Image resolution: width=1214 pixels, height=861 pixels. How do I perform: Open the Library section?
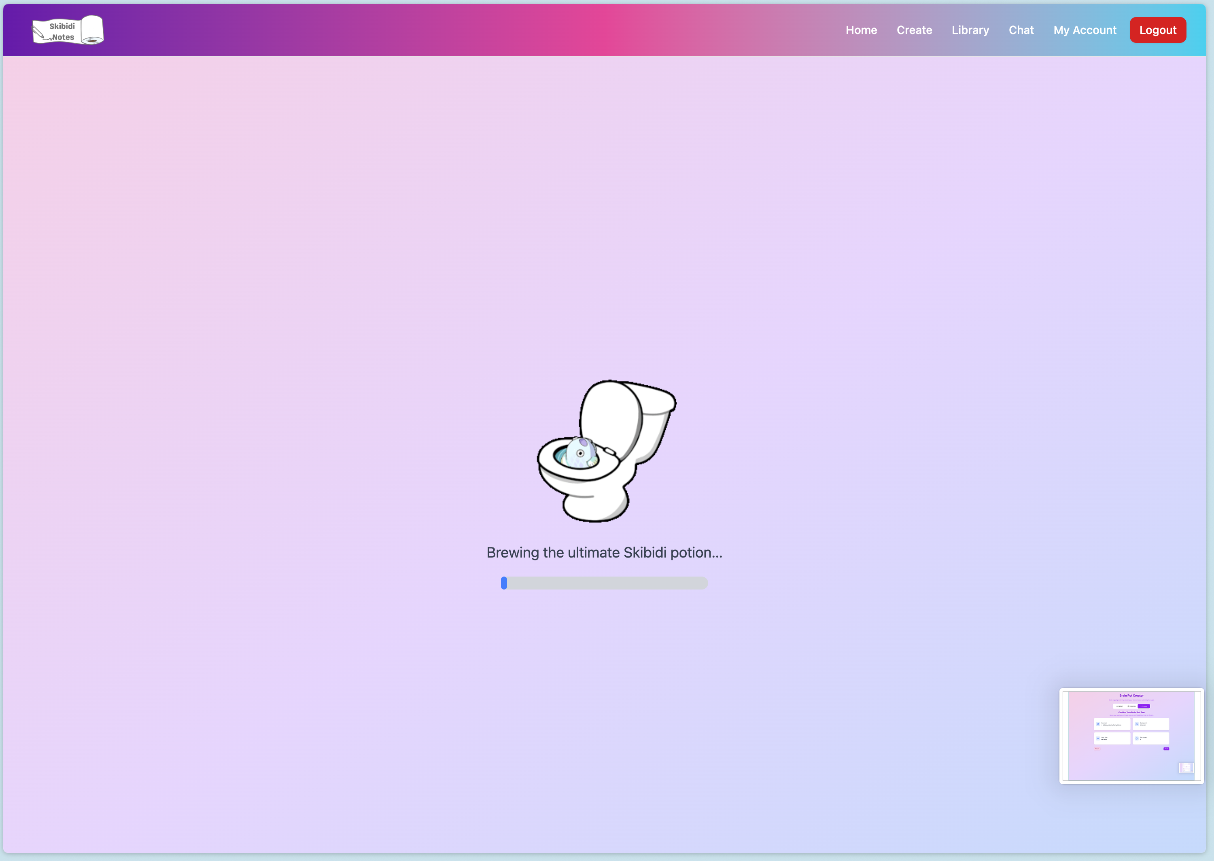[x=970, y=30]
